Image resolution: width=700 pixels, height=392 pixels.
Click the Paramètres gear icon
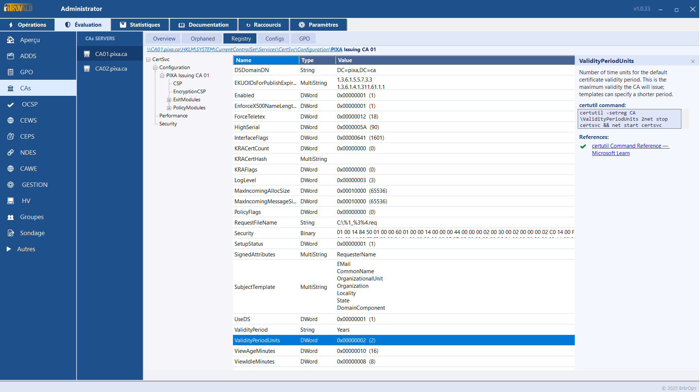coord(301,25)
